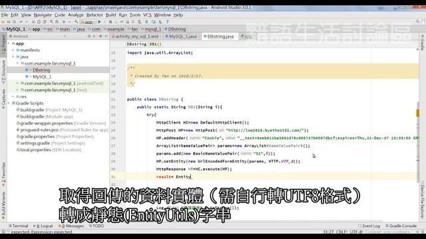Collapse the app module tree node
This screenshot has height=239, width=426.
tap(9, 43)
